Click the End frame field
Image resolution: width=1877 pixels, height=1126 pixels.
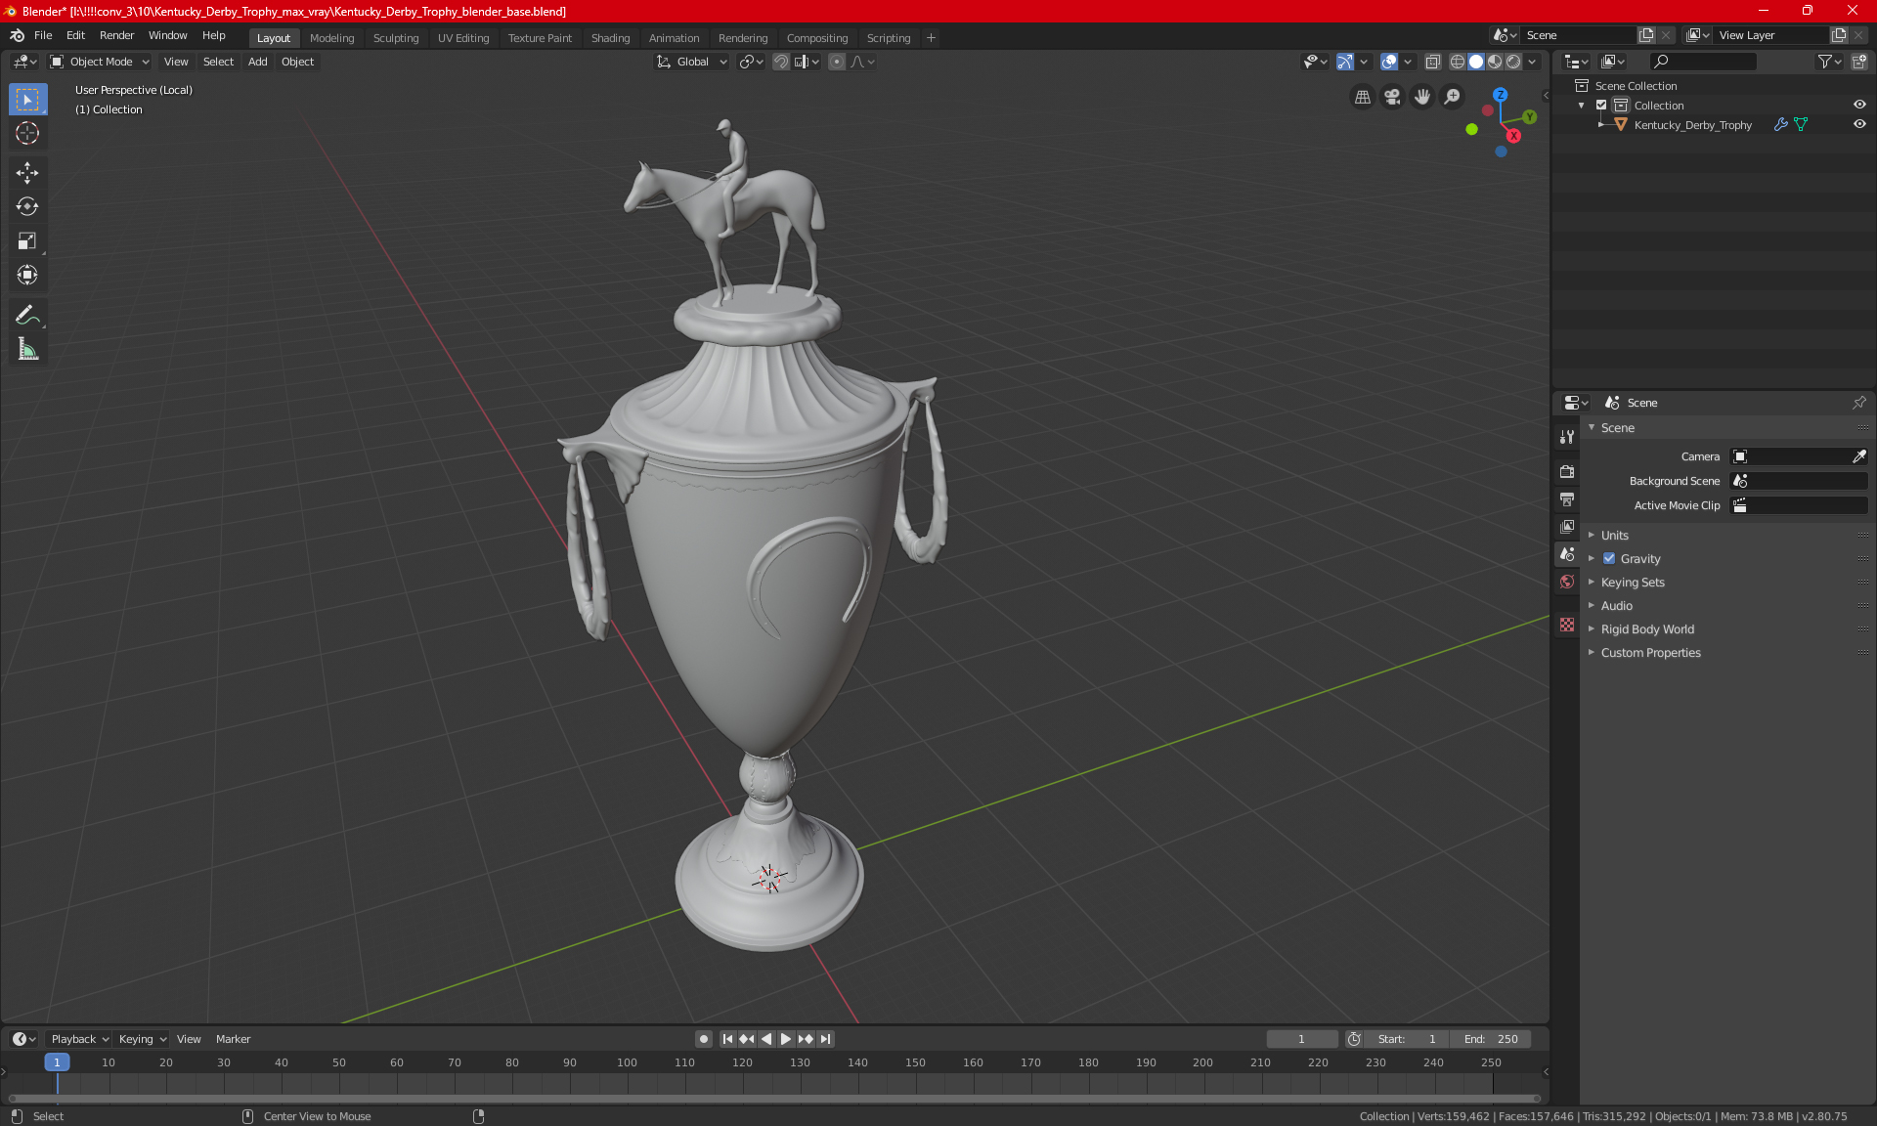(x=1491, y=1039)
